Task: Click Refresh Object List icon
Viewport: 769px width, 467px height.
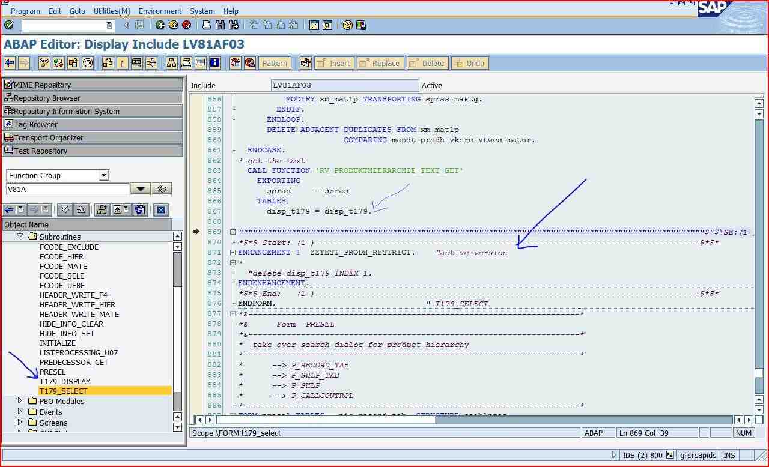Action: [140, 209]
